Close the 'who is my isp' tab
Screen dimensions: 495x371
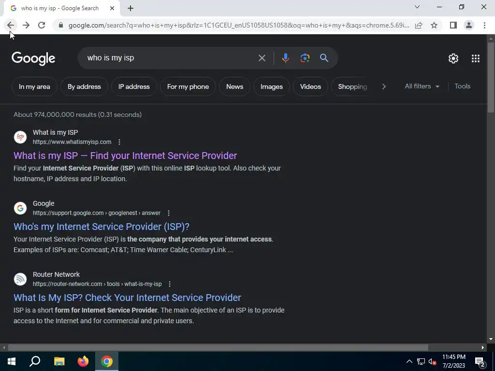[x=112, y=8]
